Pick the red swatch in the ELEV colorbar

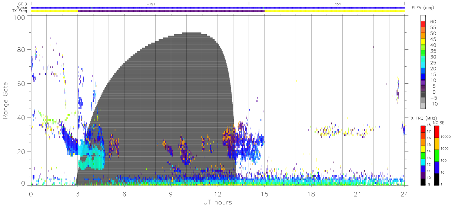pyautogui.click(x=423, y=24)
